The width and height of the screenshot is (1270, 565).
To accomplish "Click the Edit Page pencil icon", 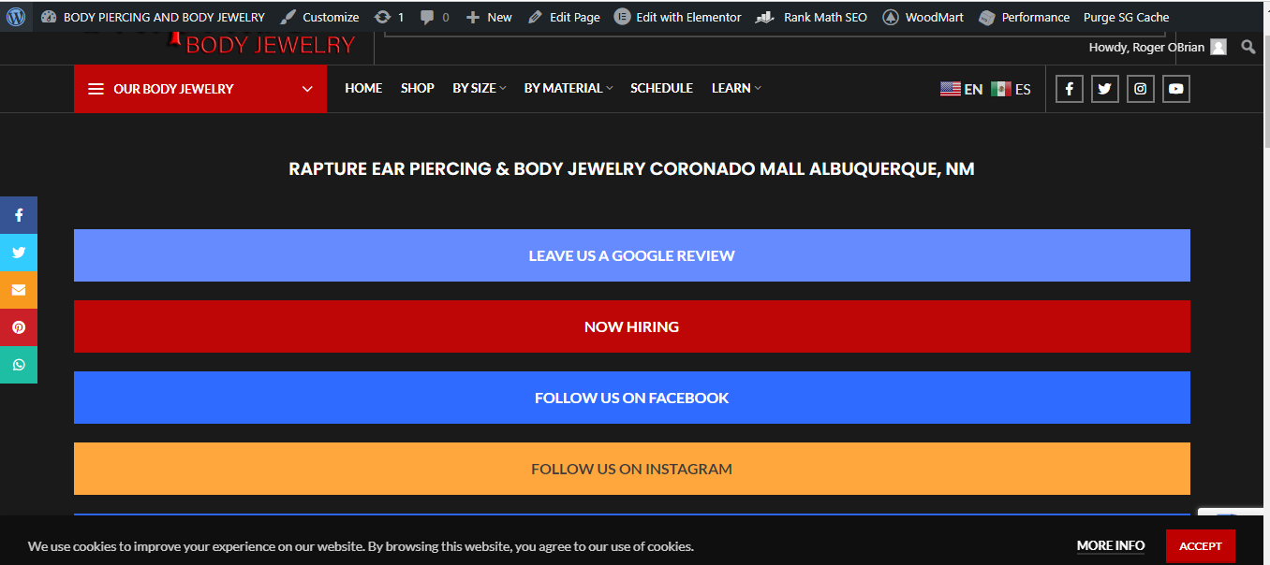I will 535,17.
